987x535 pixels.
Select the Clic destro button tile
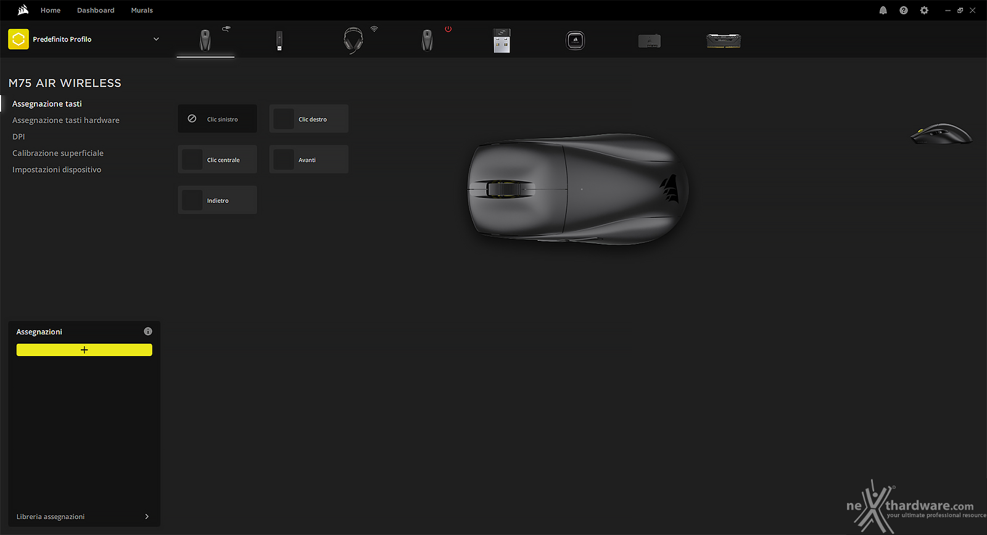click(309, 118)
